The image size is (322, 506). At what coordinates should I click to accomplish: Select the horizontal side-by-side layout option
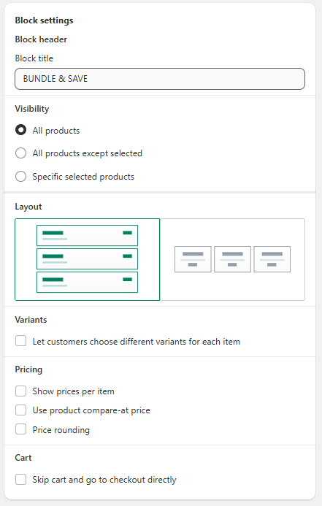[232, 259]
